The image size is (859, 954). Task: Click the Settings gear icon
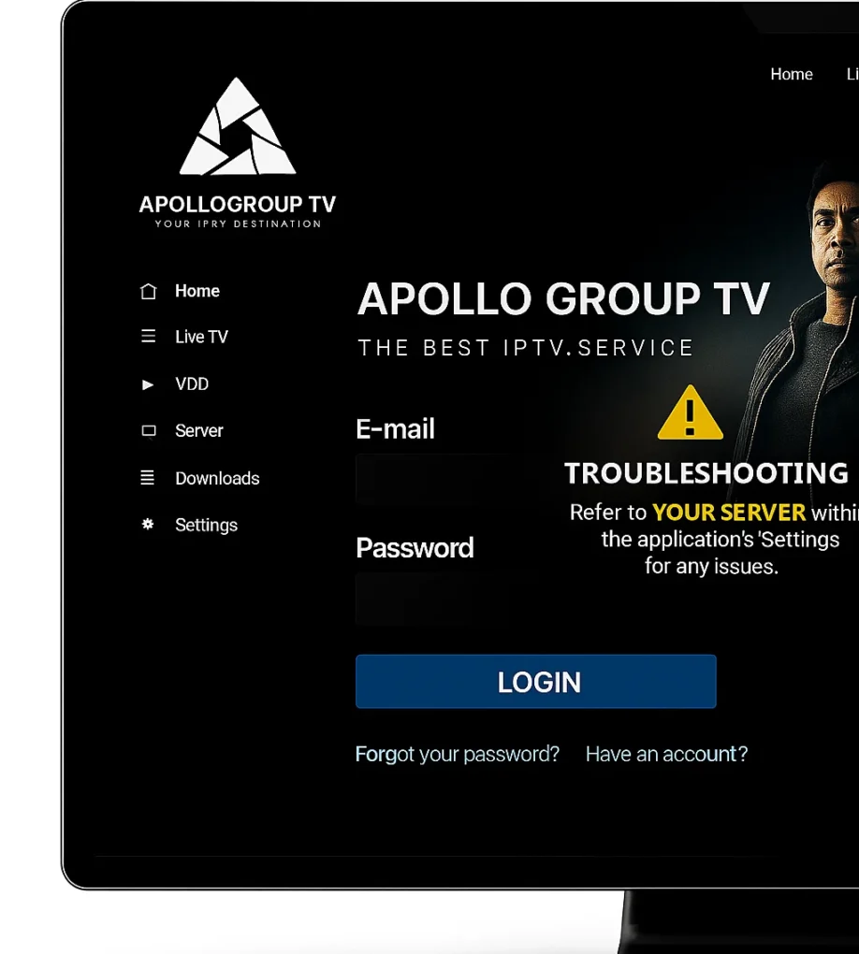coord(147,524)
